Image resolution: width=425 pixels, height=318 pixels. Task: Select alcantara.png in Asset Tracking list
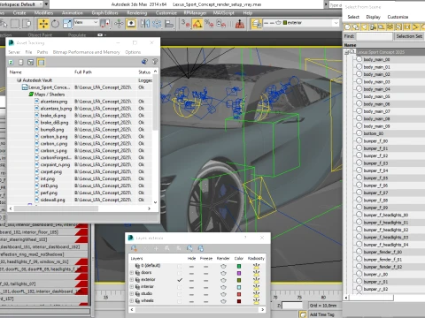click(54, 102)
